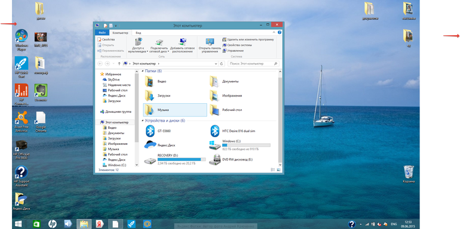Select Изображения in navigation tree
This screenshot has width=460, height=229.
tap(115, 144)
